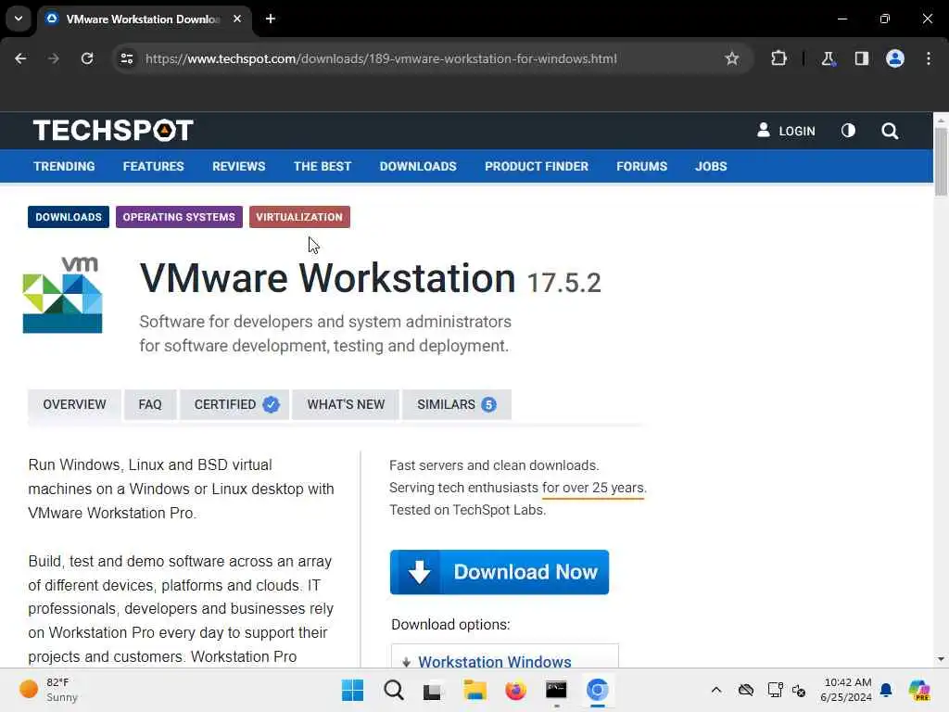
Task: Select the VMware Workstation Download tab
Action: [144, 19]
